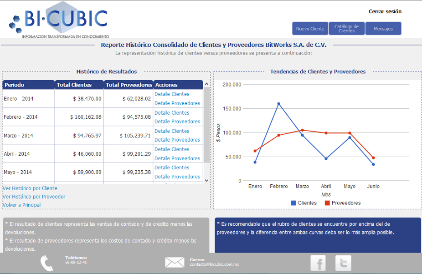Click the Proveedores legend label

346,203
